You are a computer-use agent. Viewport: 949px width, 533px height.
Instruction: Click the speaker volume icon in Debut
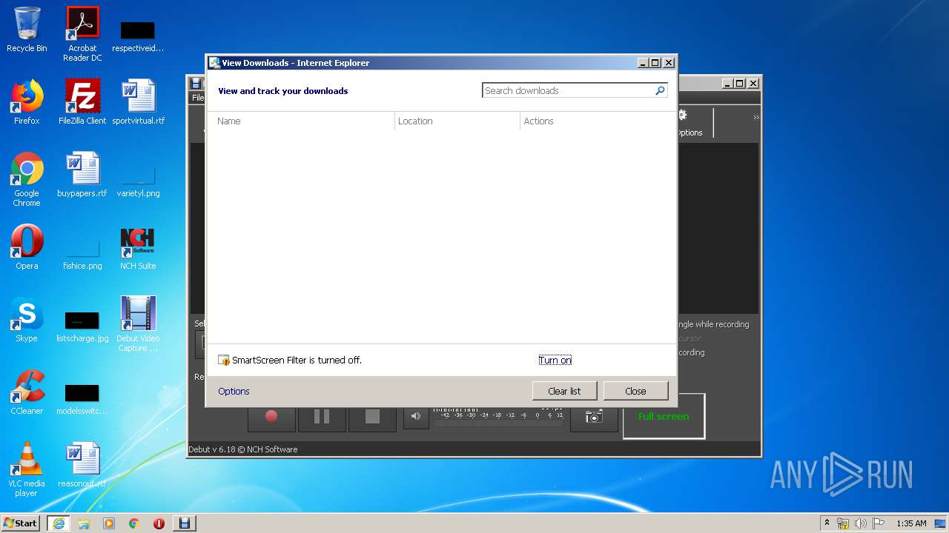(x=416, y=416)
